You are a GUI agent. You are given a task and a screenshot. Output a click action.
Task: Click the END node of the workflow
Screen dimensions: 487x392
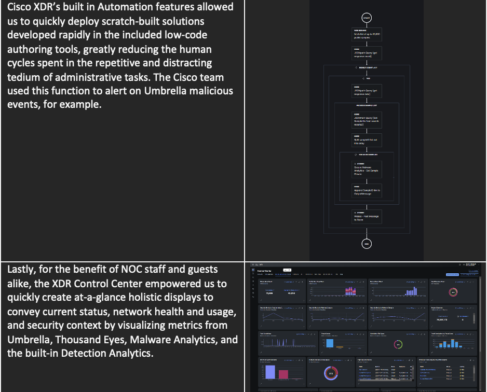point(367,243)
